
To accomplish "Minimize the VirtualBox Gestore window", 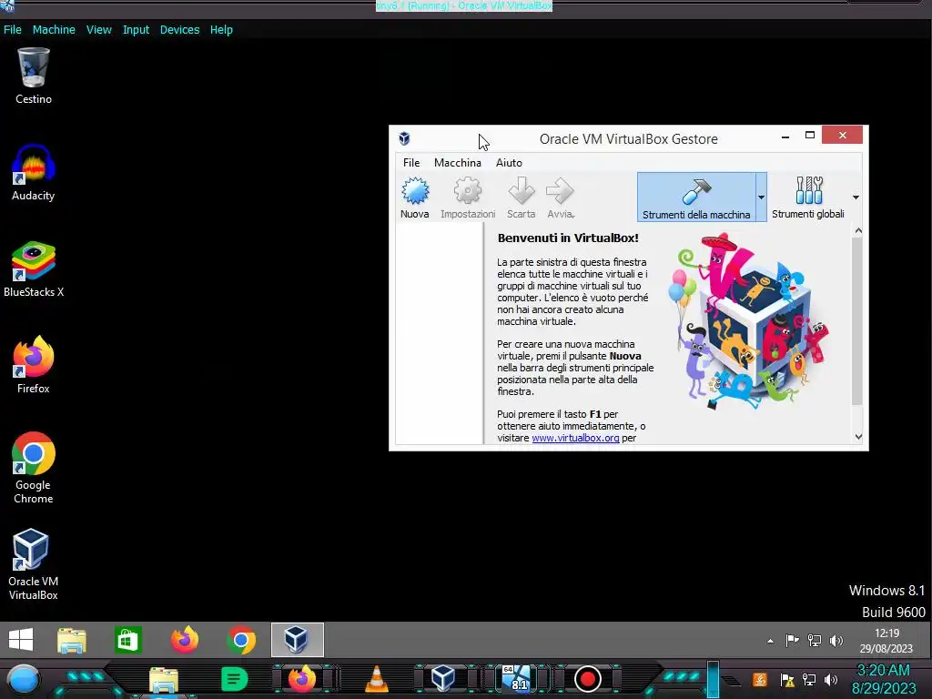I will click(785, 137).
